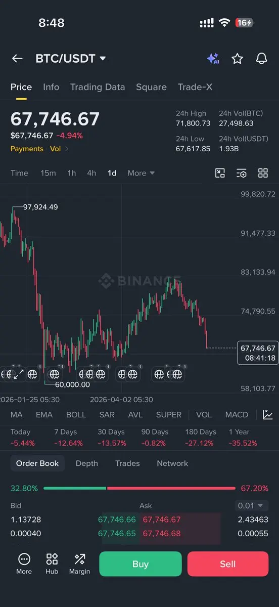Open the Square tab
Viewport: 279px width, 607px height.
[151, 87]
